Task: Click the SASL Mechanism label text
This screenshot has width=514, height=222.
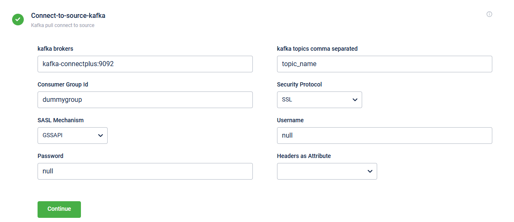Action: tap(60, 120)
